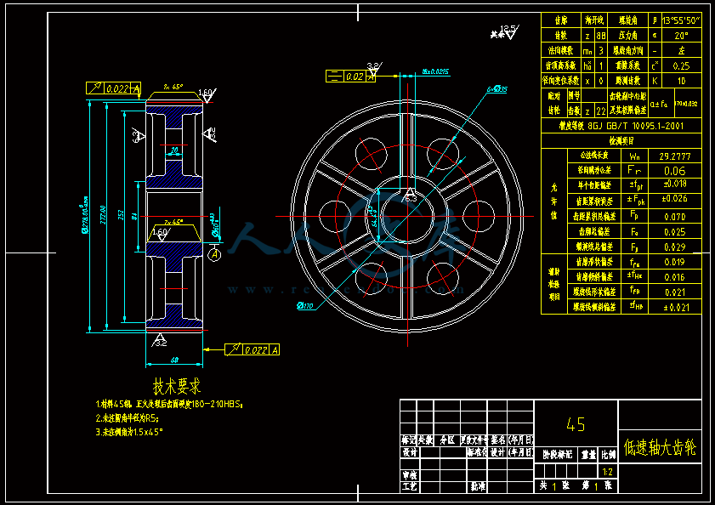The height and width of the screenshot is (505, 715).
Task: Click the mn module symbol cell
Action: point(587,51)
